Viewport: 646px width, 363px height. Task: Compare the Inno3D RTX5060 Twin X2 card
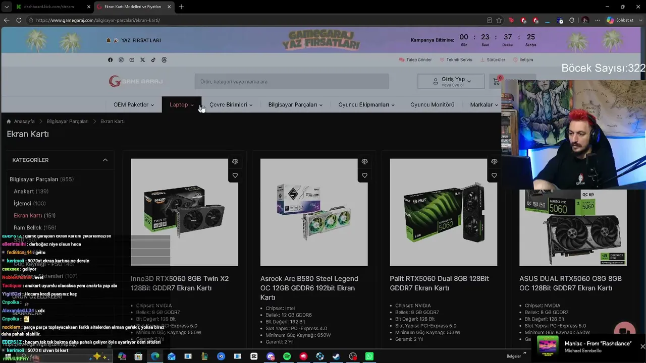(235, 162)
